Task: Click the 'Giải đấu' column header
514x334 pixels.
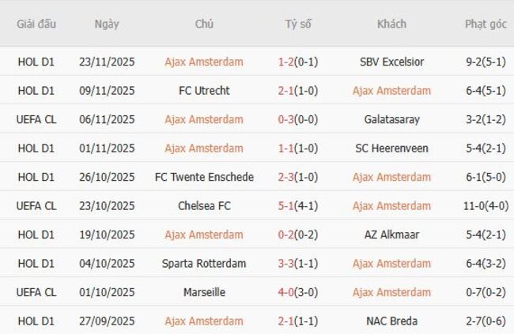Action: tap(36, 24)
